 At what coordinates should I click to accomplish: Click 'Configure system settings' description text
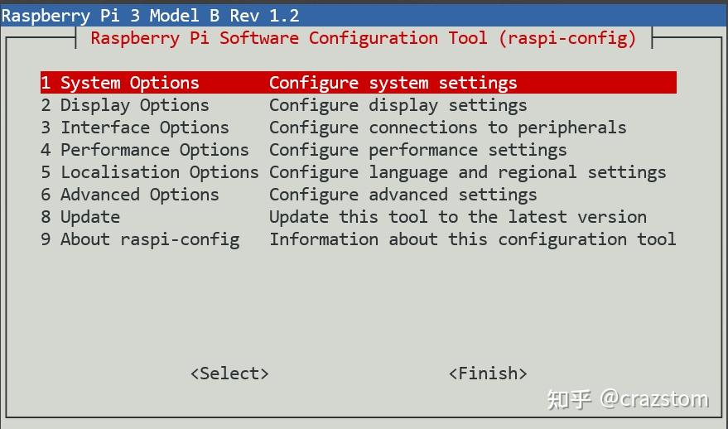point(393,83)
